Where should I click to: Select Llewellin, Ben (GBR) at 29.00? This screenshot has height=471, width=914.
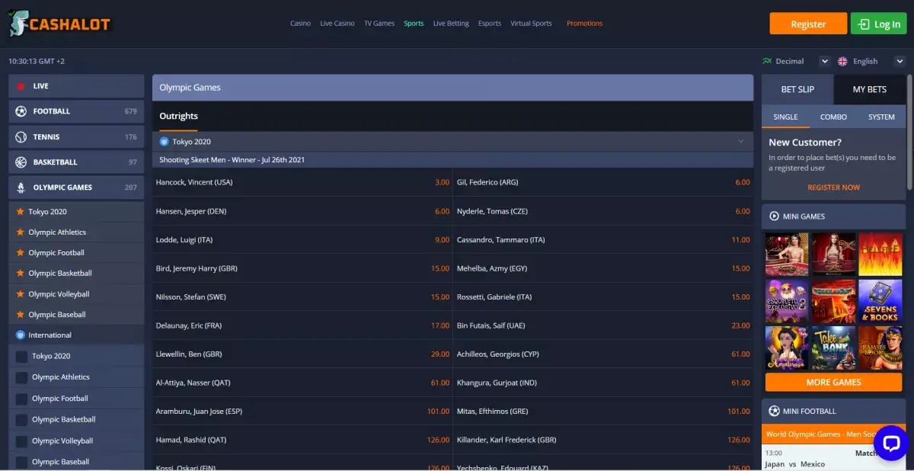tap(302, 354)
